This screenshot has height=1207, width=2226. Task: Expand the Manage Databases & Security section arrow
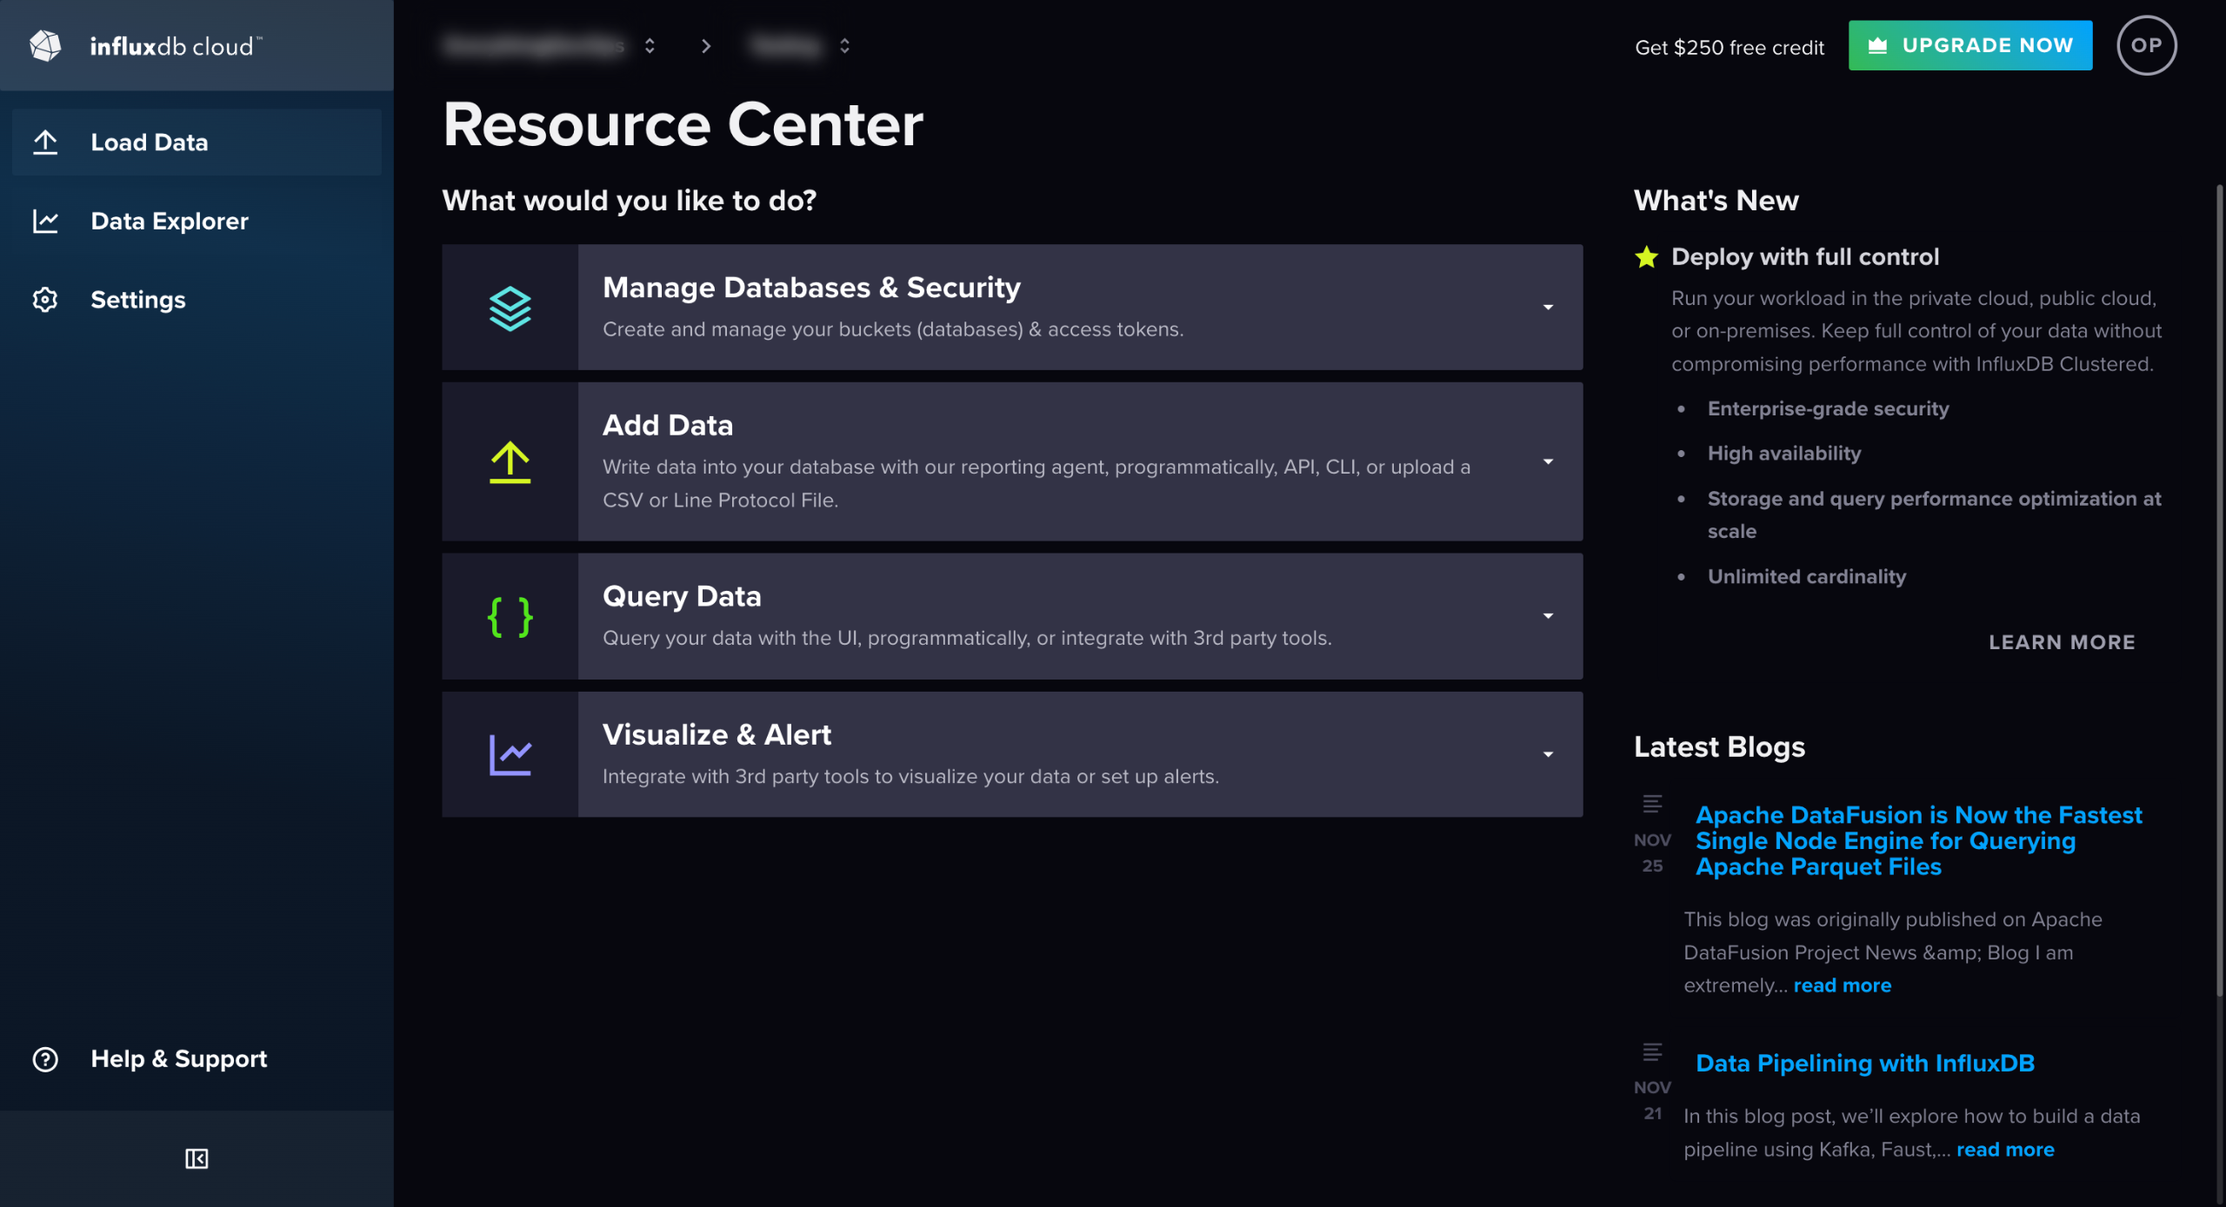1548,308
